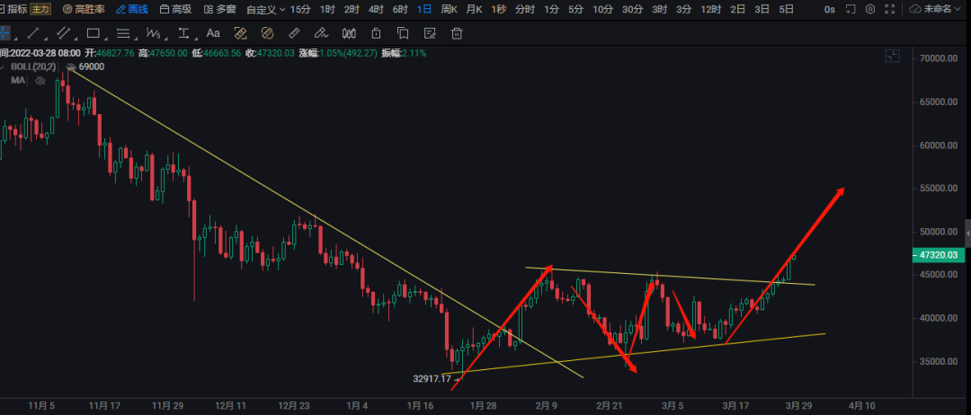Switch to the 2时 timeframe
The width and height of the screenshot is (971, 415).
(352, 9)
